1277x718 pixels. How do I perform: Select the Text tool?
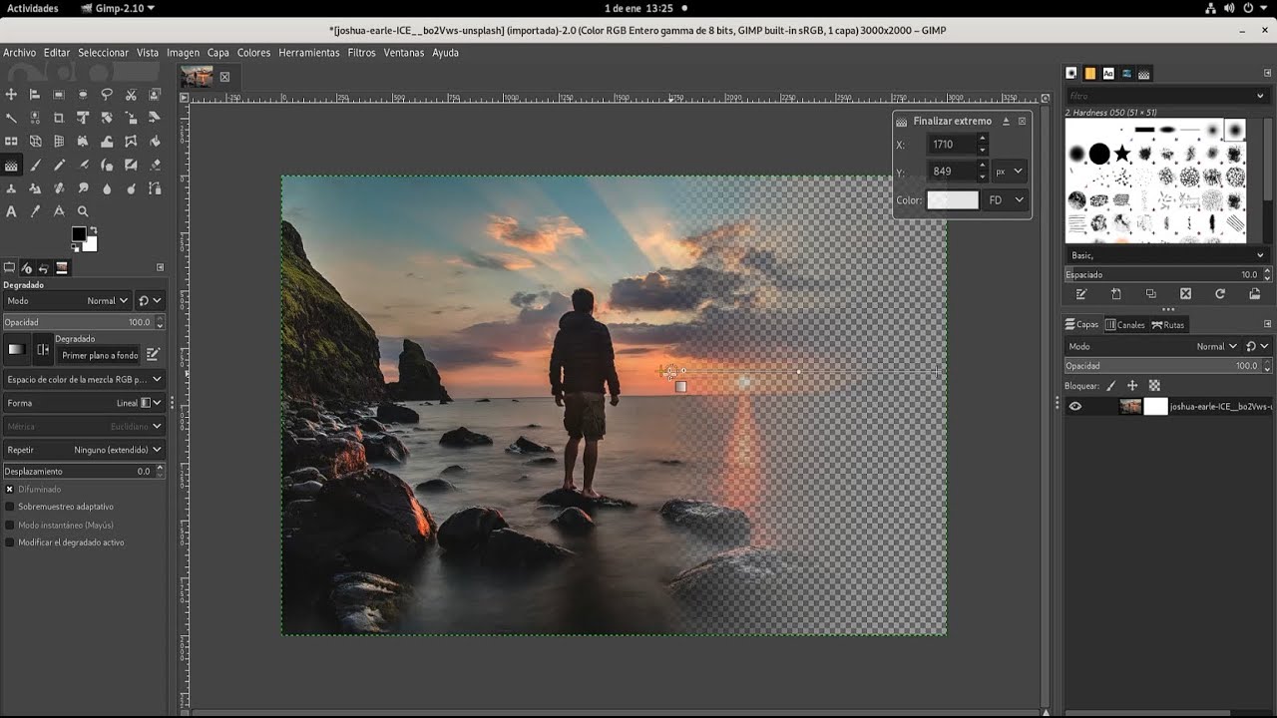pyautogui.click(x=11, y=211)
